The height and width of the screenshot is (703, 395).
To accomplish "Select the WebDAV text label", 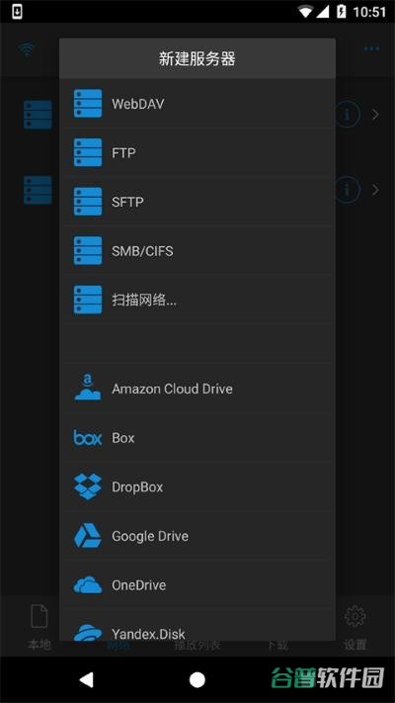I will coord(138,104).
